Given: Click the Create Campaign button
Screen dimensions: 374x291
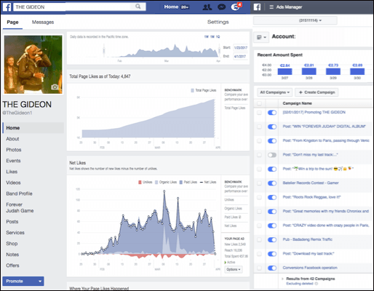Looking at the screenshot, I should point(317,92).
